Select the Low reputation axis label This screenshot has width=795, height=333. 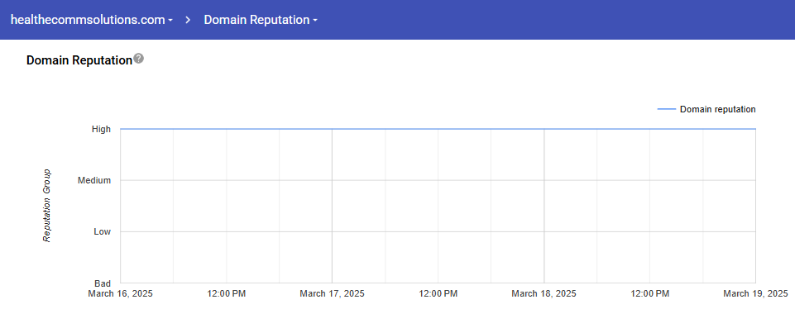[103, 232]
